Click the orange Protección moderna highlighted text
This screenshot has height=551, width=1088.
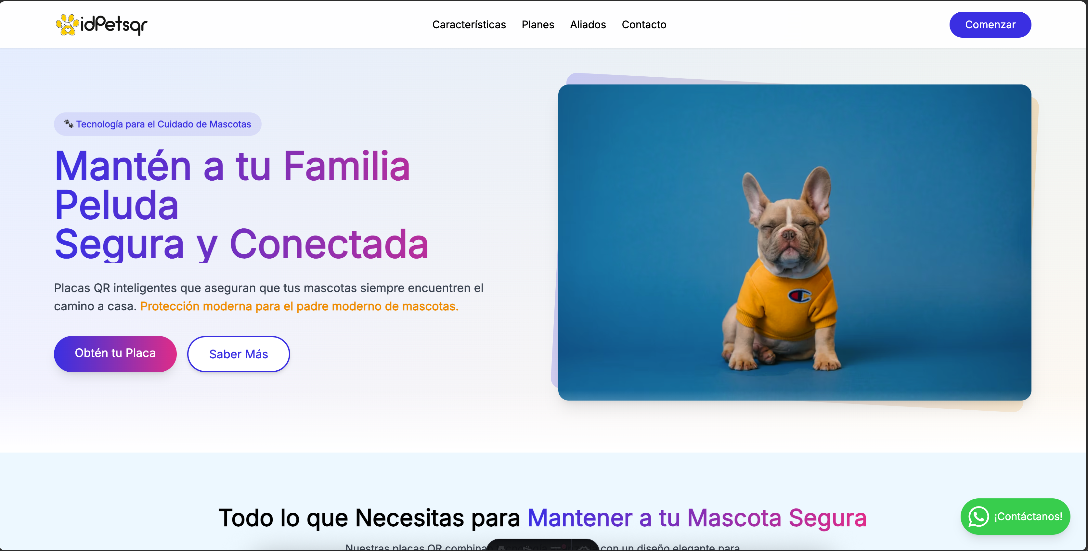click(x=299, y=306)
